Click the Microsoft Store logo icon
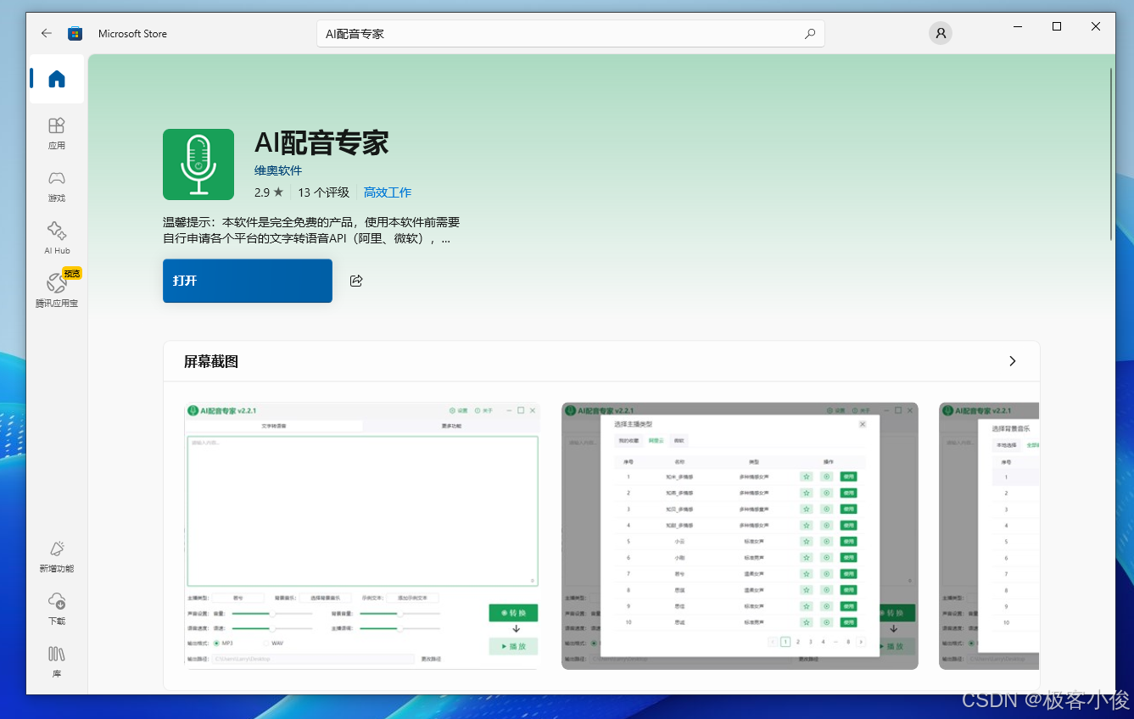Viewport: 1134px width, 719px height. (75, 34)
